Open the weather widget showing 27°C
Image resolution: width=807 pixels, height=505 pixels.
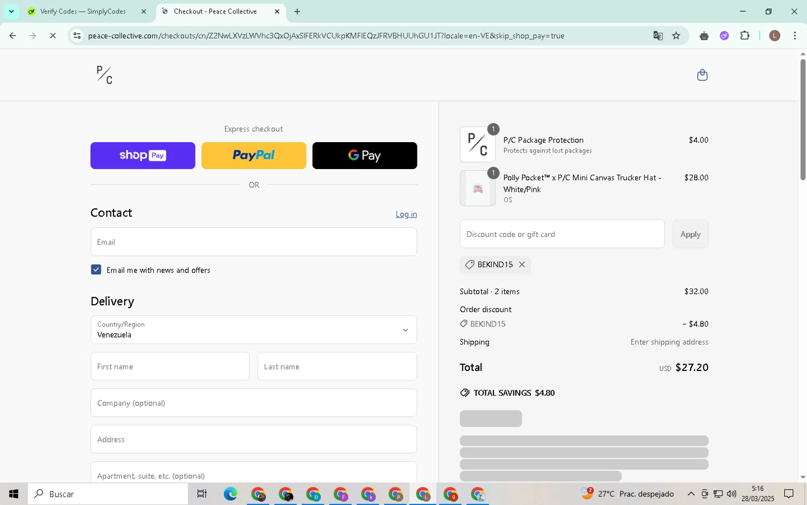pyautogui.click(x=627, y=494)
